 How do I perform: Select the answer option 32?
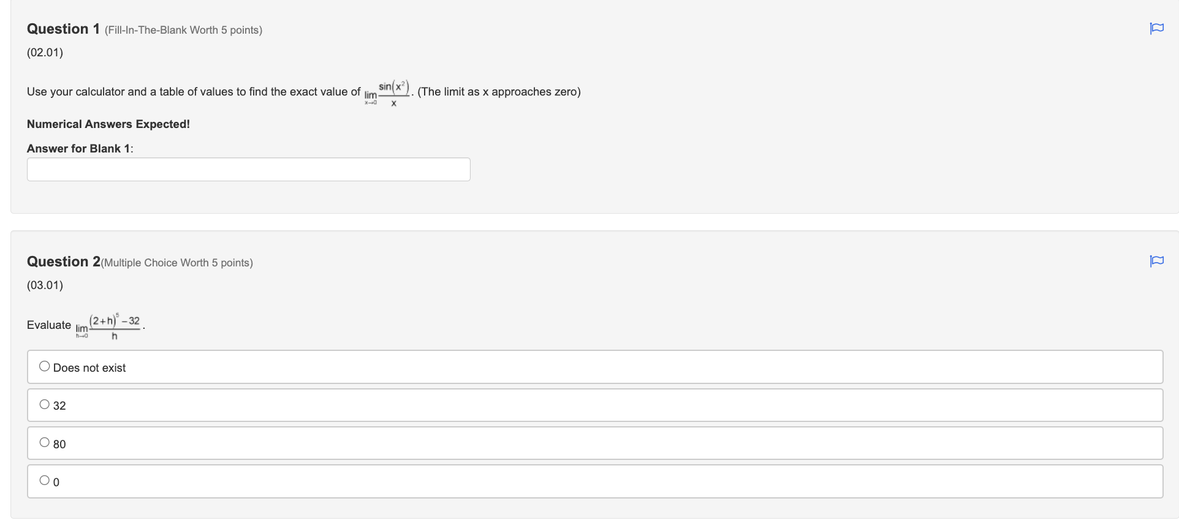tap(44, 403)
